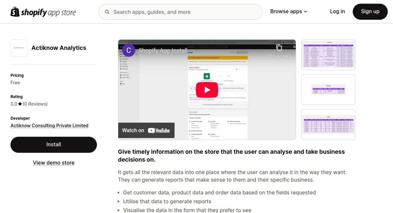Screen dimensions: 393x213
Task: Click the Shopify app store logo
Action: tap(43, 12)
